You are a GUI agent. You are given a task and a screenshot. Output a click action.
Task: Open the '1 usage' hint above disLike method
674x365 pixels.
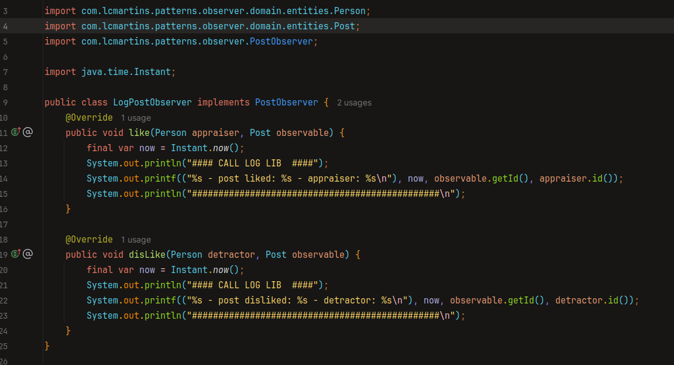point(136,240)
